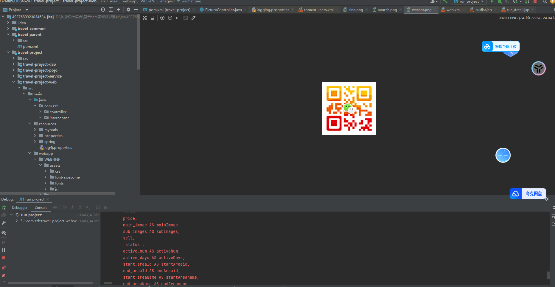Click the Search Everywhere magnifier
Viewport: 555px width, 287px height.
tap(545, 1)
